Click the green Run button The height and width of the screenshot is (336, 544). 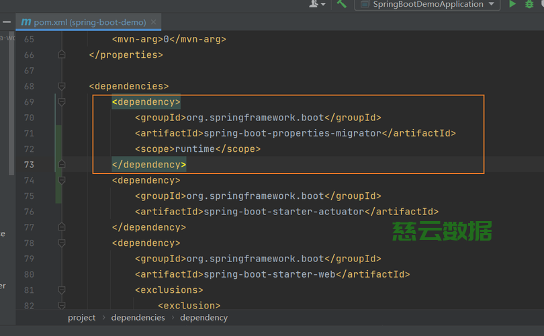click(512, 4)
